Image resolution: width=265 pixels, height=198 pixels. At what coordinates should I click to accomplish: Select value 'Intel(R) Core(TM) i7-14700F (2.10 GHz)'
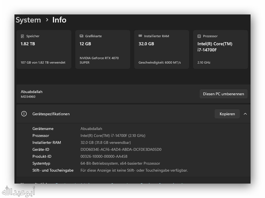113,136
